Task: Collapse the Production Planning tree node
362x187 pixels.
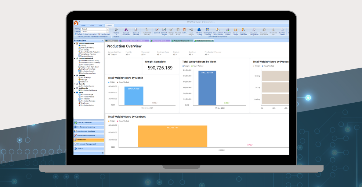Action: (75, 44)
